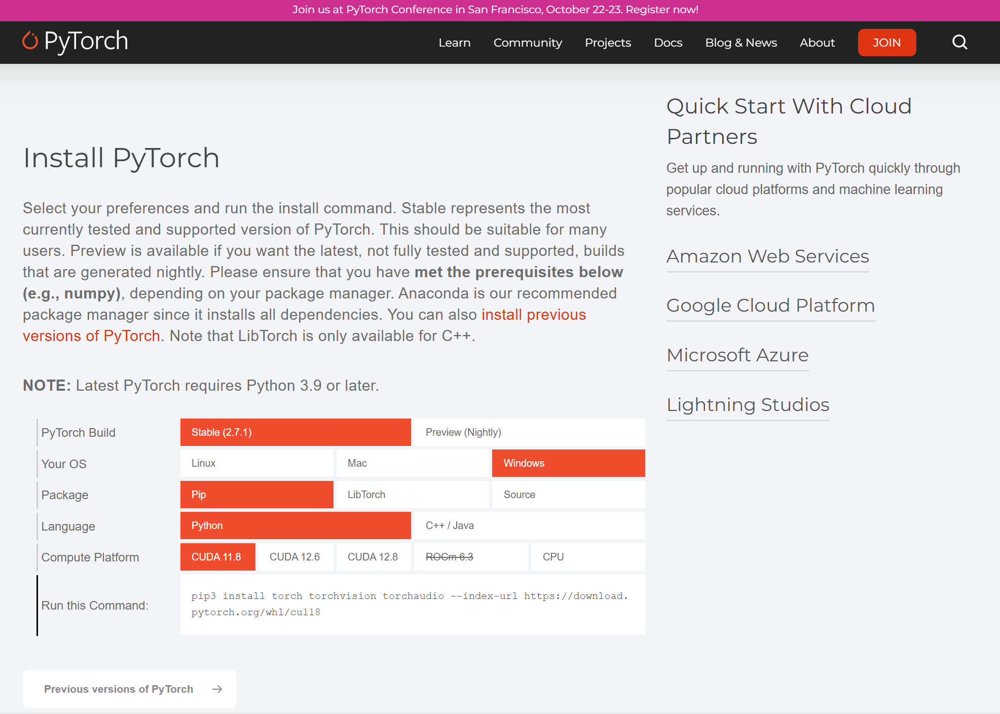Image resolution: width=1000 pixels, height=714 pixels.
Task: Select Linux as your OS
Action: coord(256,463)
